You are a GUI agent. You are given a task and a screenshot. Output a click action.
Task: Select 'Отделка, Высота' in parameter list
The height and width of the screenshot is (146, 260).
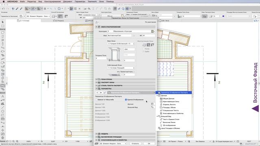169,105
